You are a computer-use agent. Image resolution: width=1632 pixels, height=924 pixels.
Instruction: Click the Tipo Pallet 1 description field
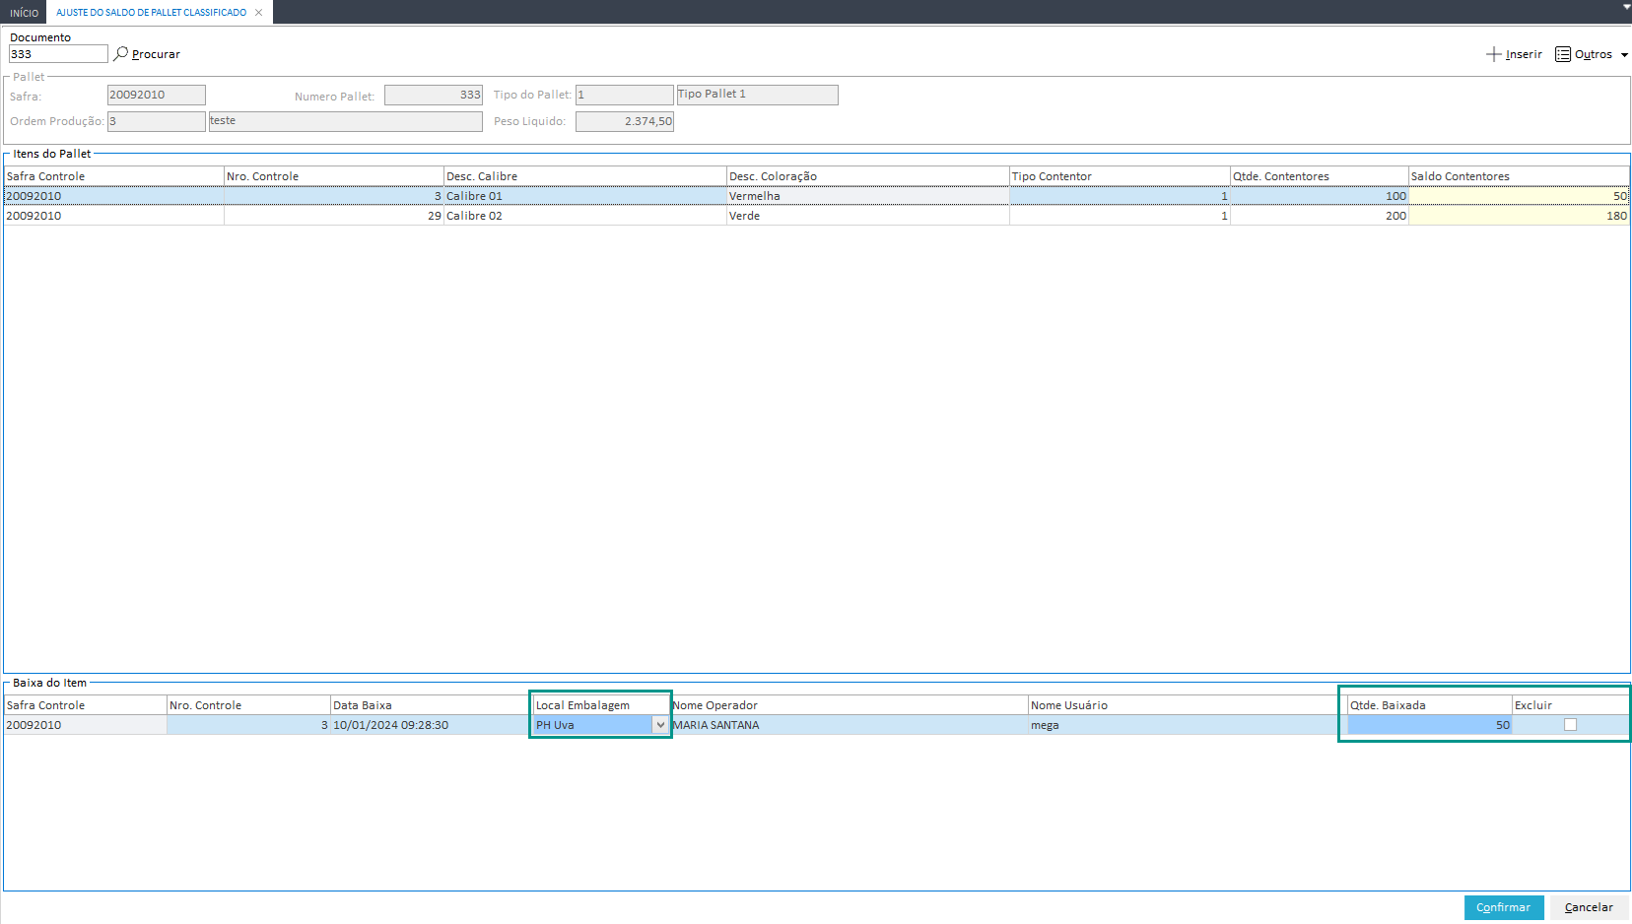tap(757, 95)
